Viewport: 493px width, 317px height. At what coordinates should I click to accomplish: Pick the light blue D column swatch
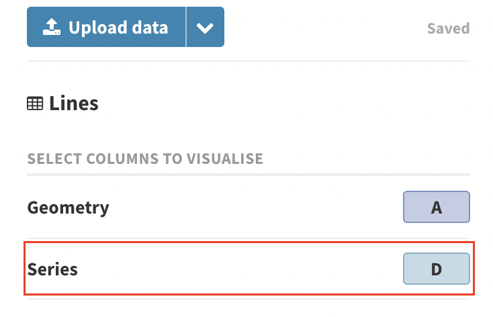(x=437, y=269)
